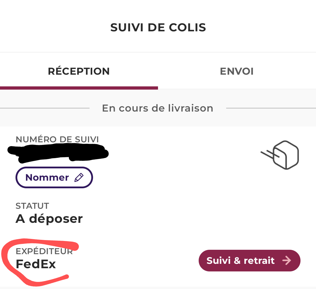Click the divider line left of En cours de livraison

coord(44,108)
